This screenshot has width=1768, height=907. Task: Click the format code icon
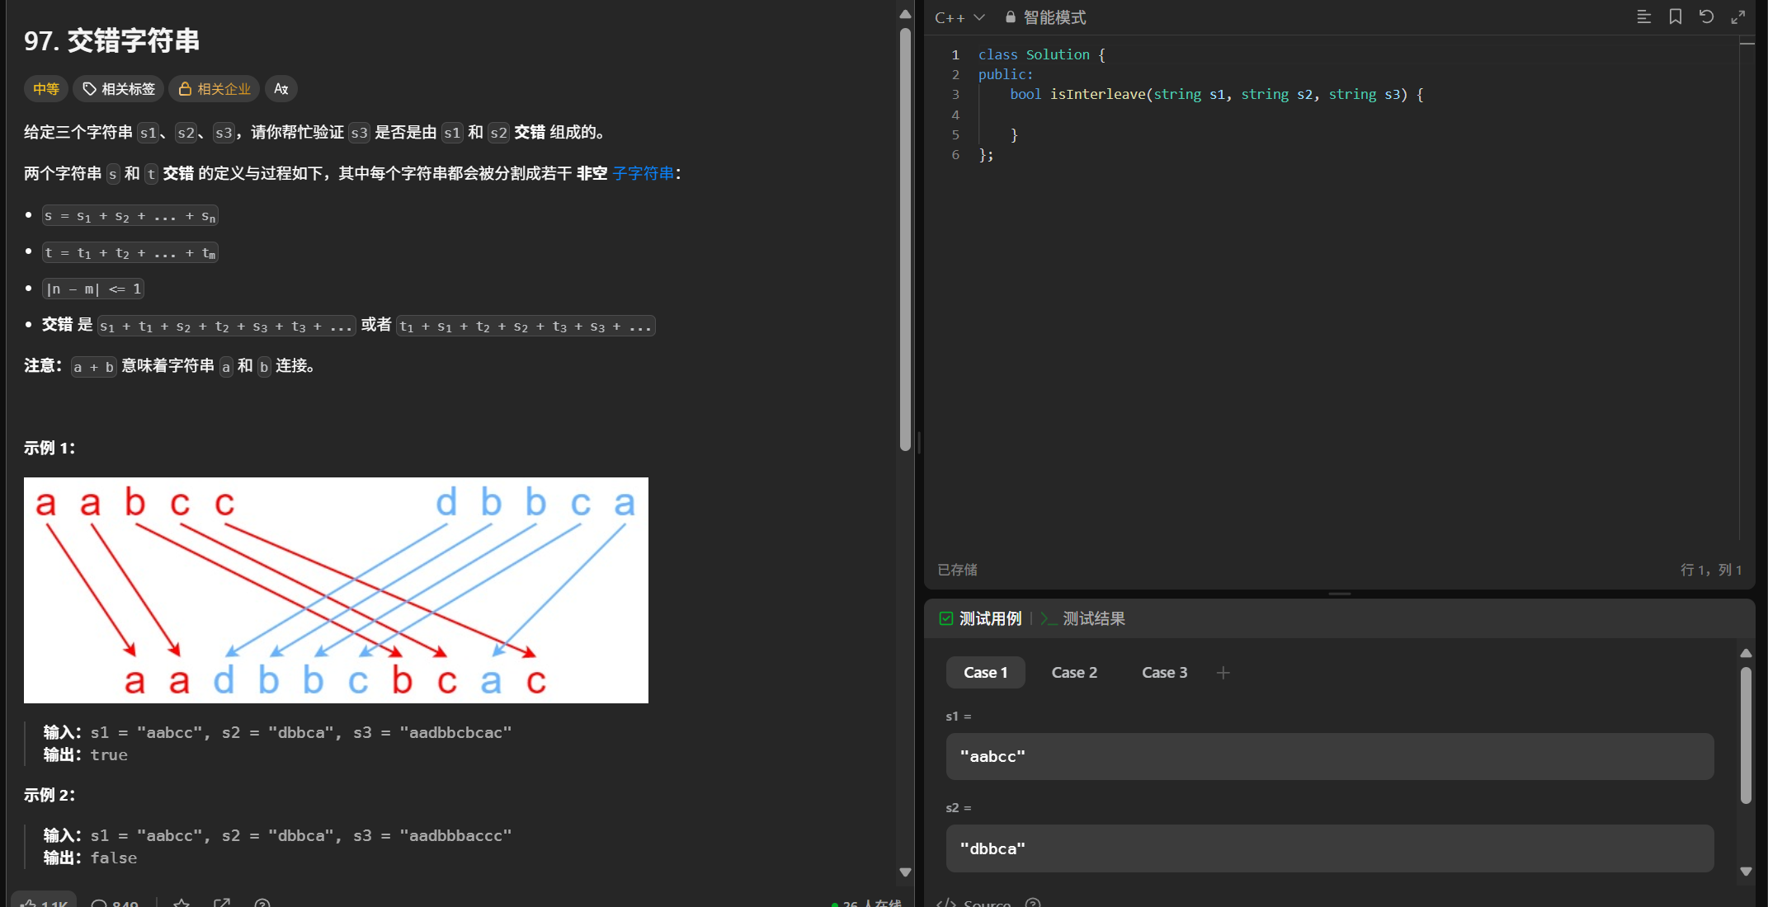[1643, 17]
